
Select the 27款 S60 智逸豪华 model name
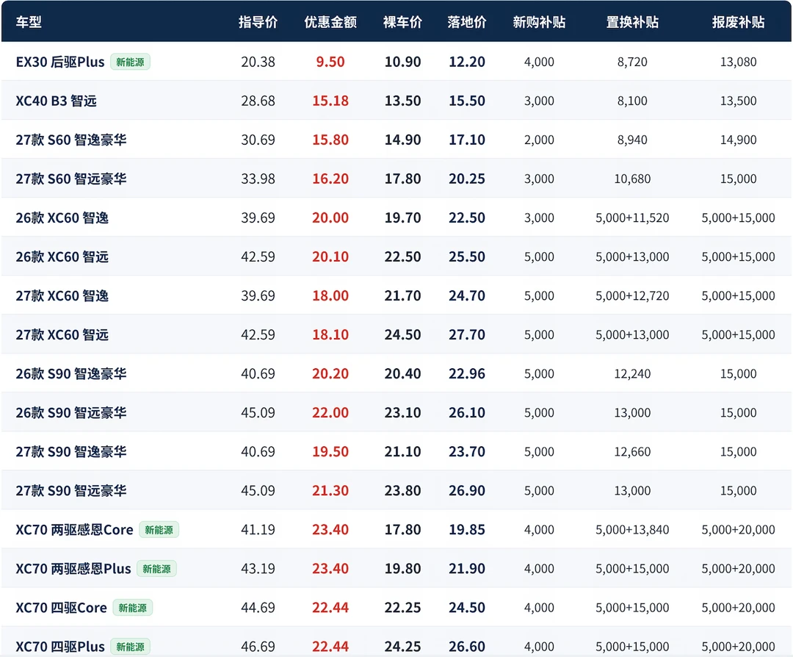(x=71, y=140)
